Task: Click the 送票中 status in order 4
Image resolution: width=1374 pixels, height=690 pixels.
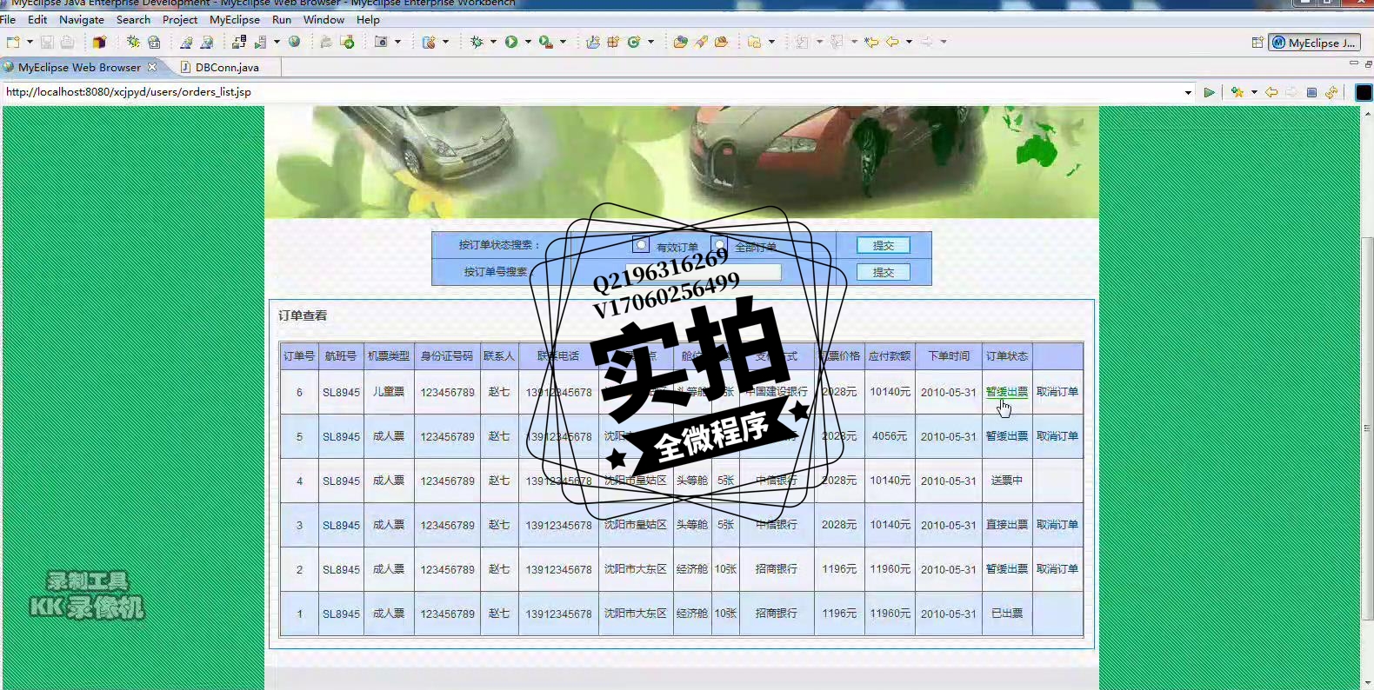Action: [x=1006, y=481]
